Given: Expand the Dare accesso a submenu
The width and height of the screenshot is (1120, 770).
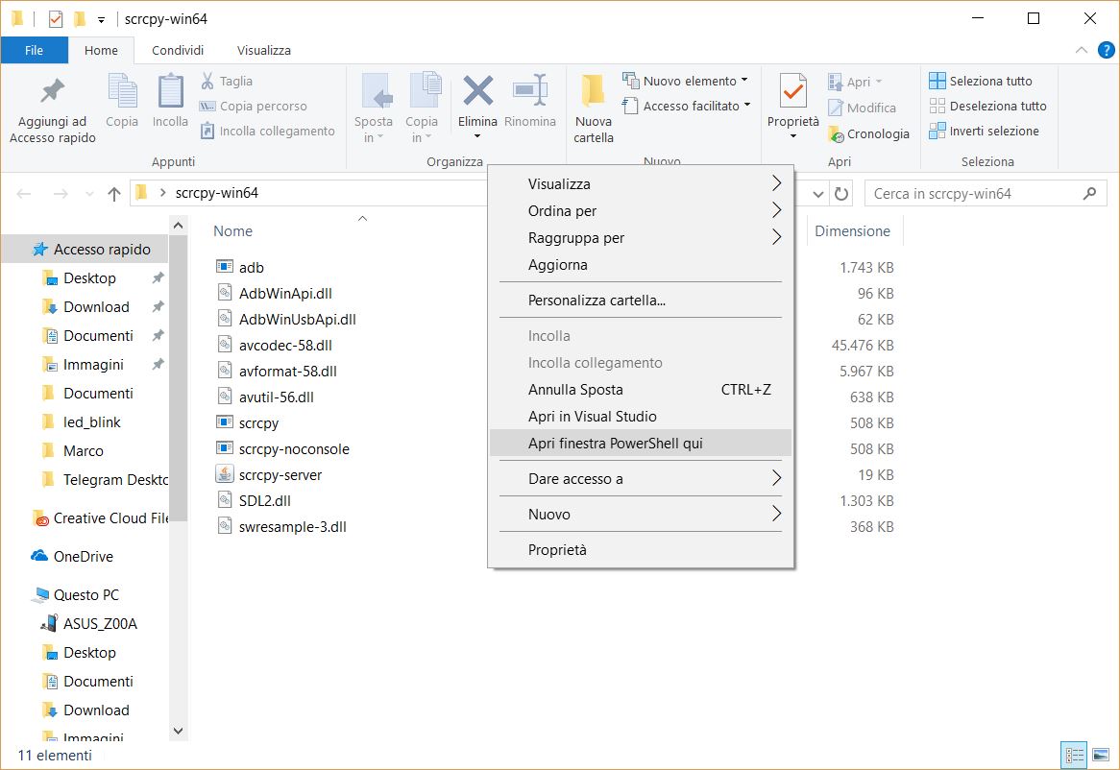Looking at the screenshot, I should click(641, 479).
